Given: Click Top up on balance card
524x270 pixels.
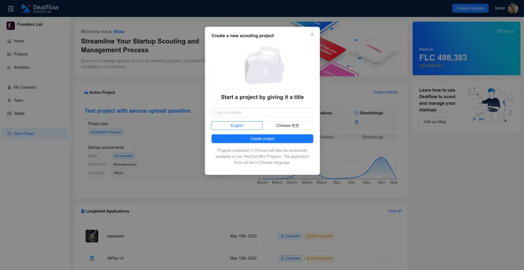Looking at the screenshot, I should click(506, 31).
